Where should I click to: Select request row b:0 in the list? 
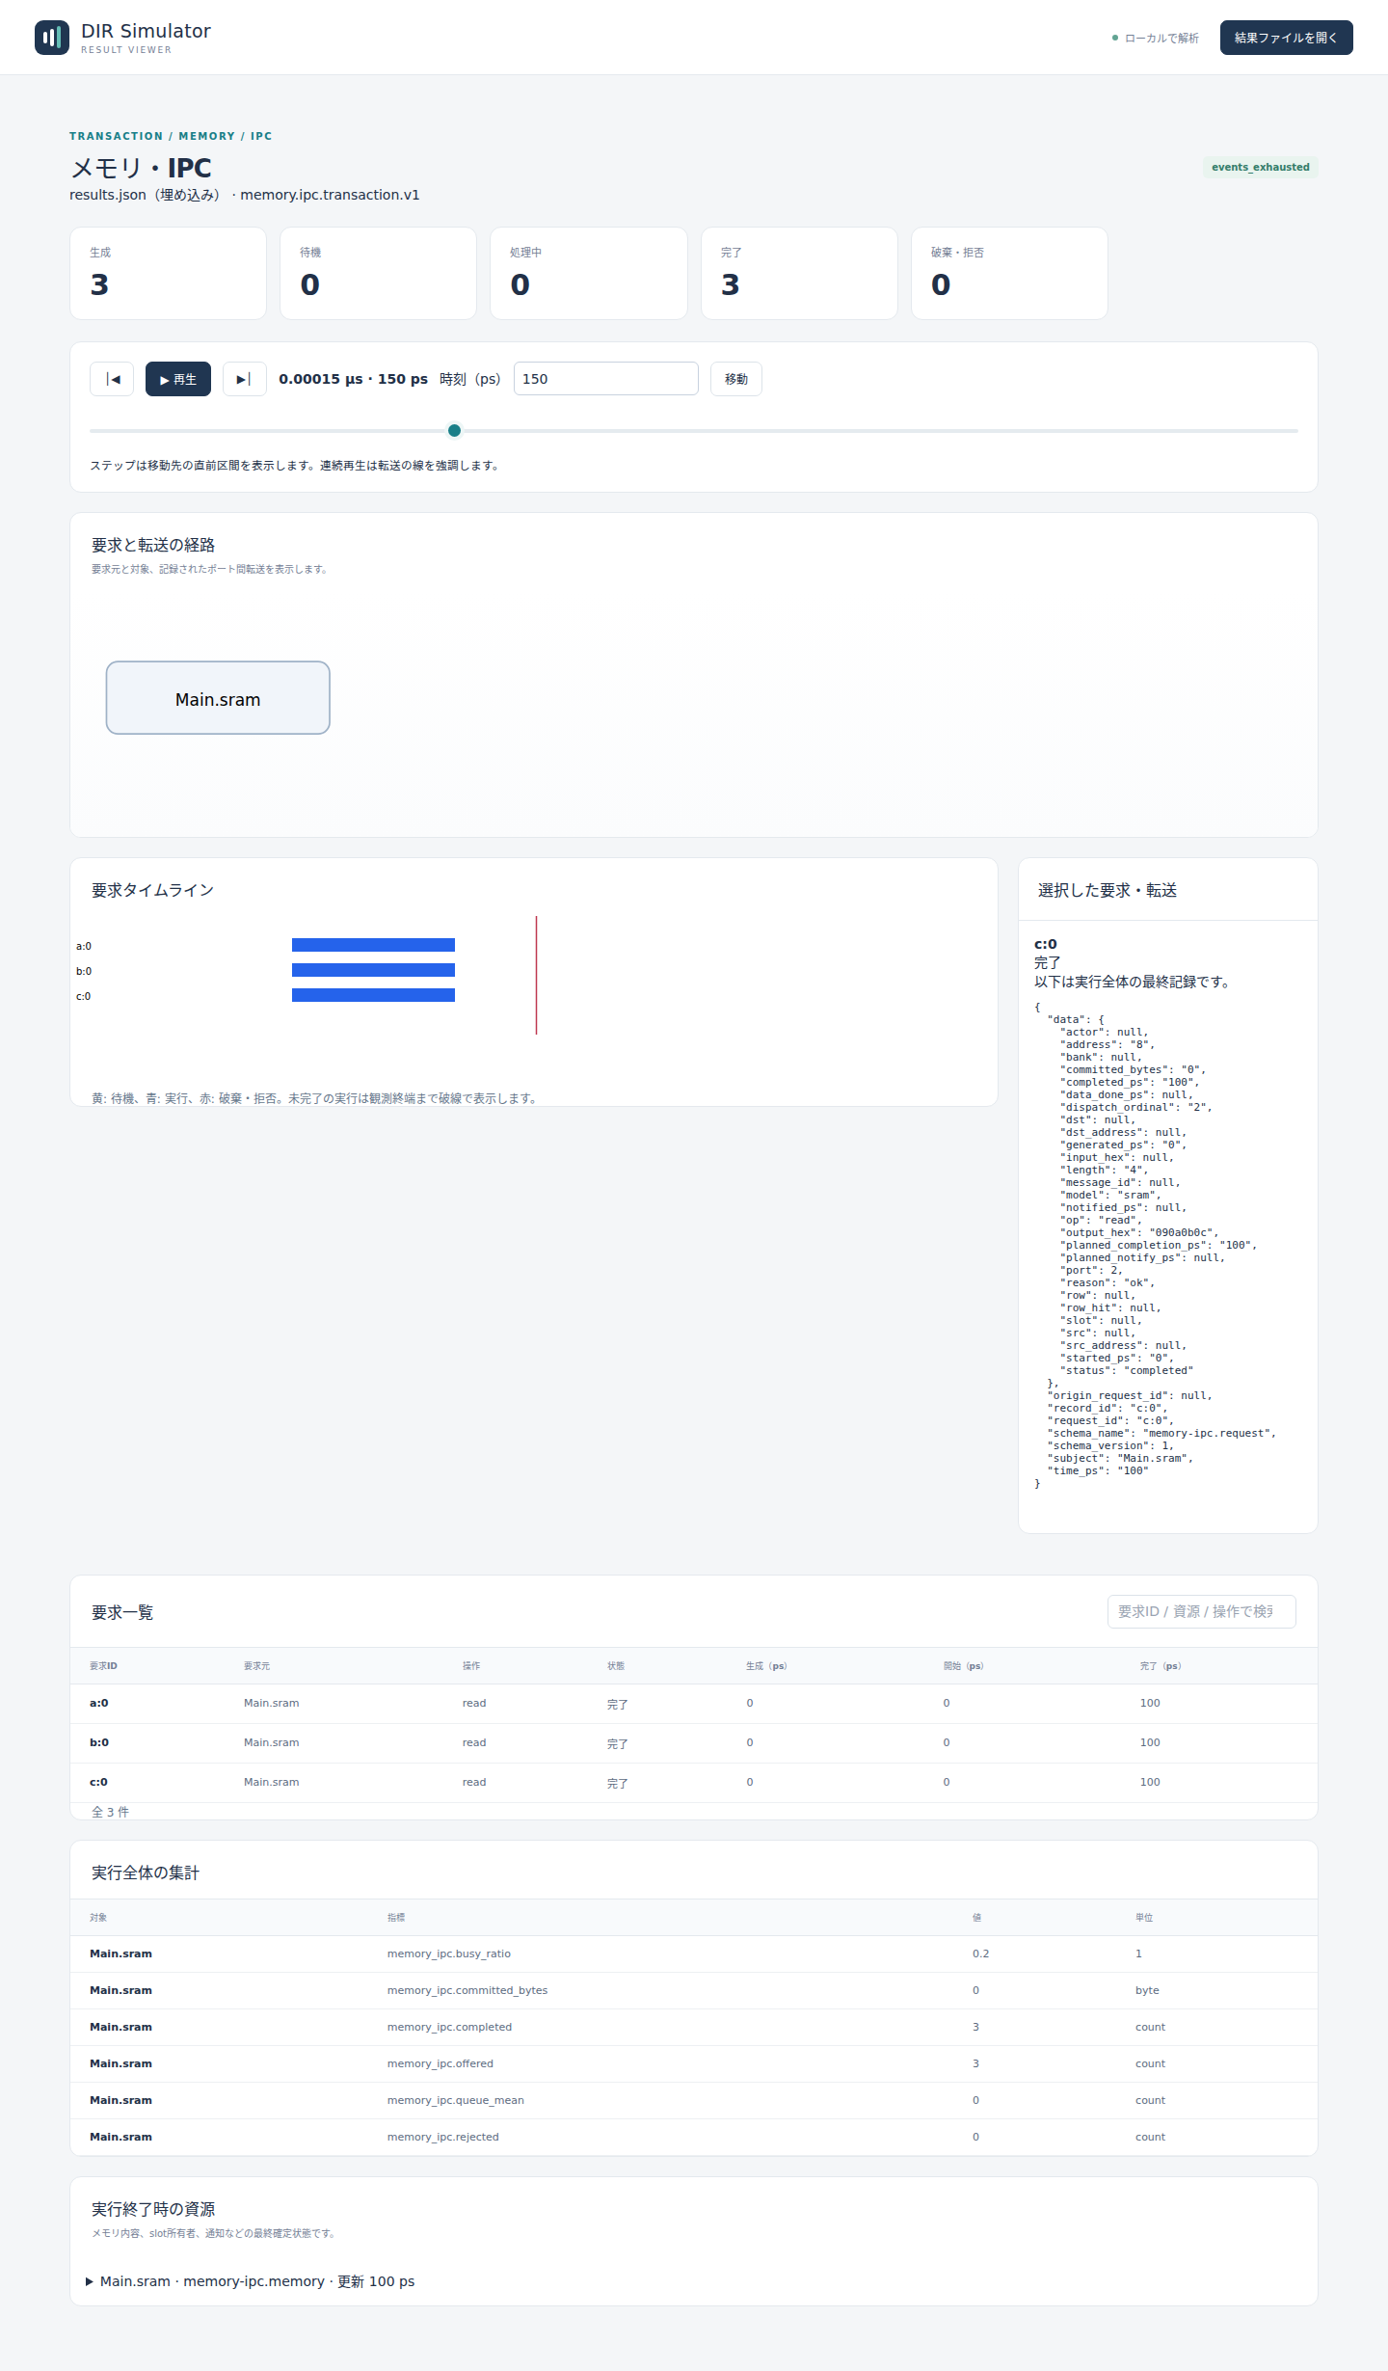694,1743
